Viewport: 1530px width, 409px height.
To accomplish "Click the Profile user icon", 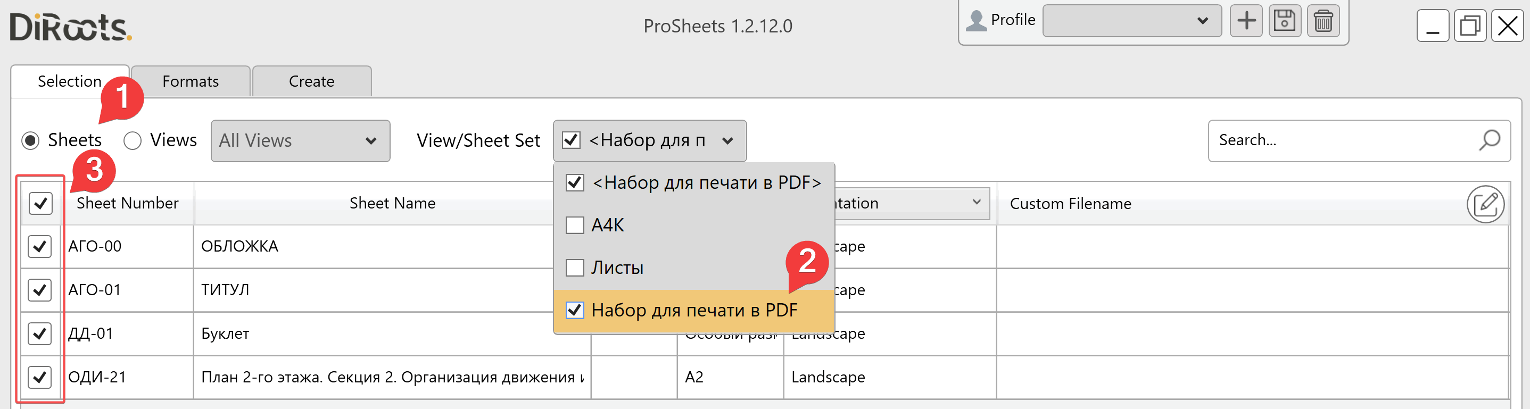I will 976,21.
